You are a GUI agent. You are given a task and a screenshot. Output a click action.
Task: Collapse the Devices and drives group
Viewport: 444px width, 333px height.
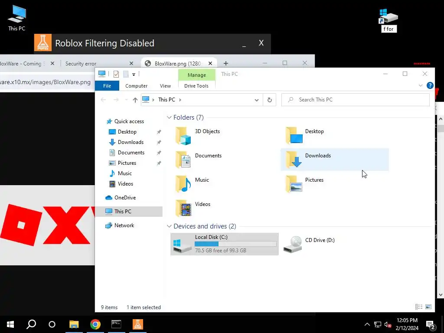tap(169, 226)
